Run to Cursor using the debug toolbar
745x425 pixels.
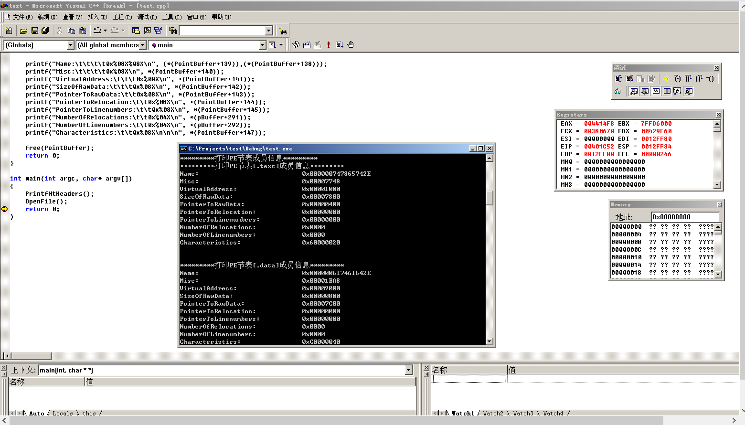tap(710, 79)
